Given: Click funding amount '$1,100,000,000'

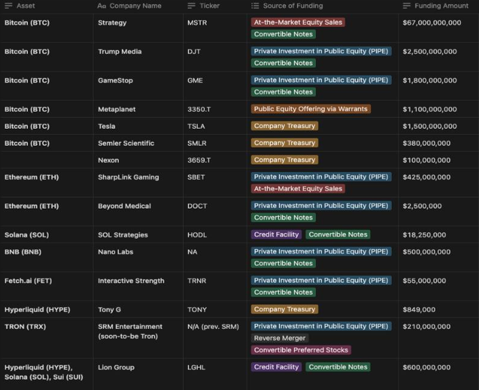Looking at the screenshot, I should (430, 109).
